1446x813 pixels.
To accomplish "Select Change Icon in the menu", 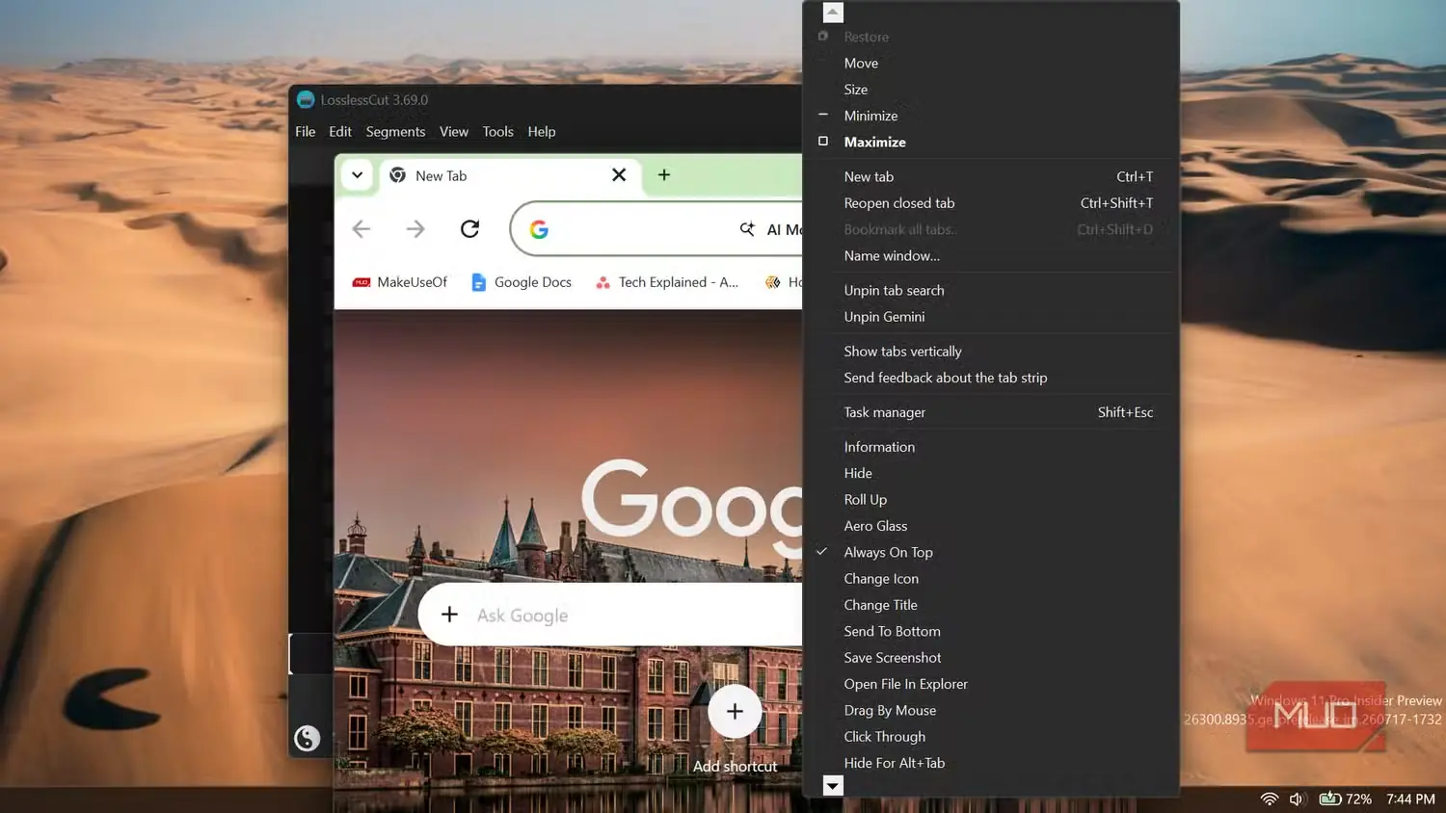I will [991, 579].
